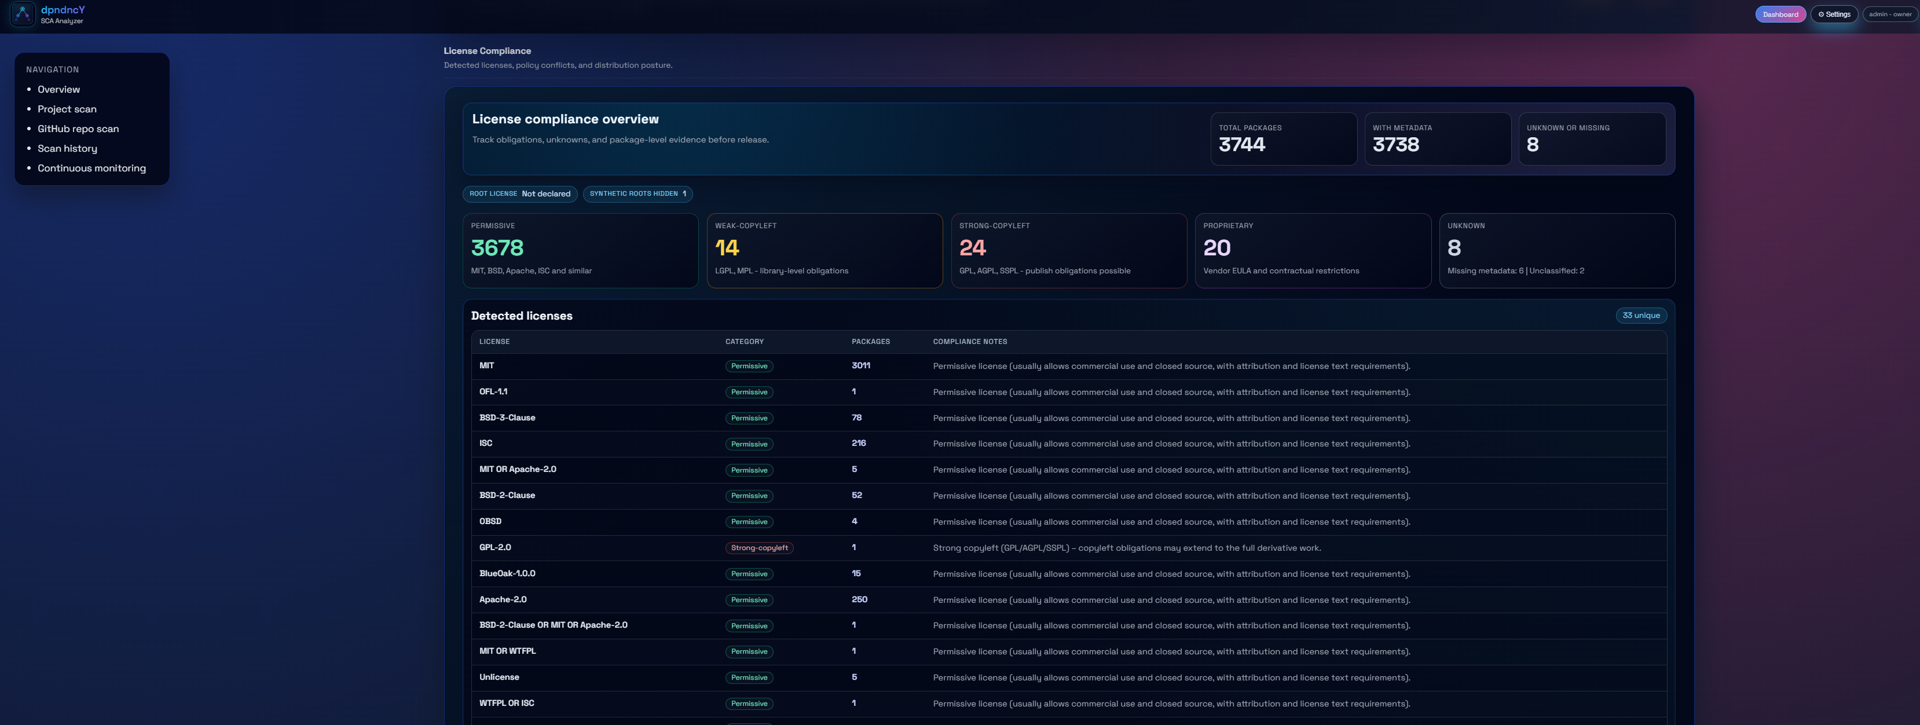Open Scan history page

67,148
